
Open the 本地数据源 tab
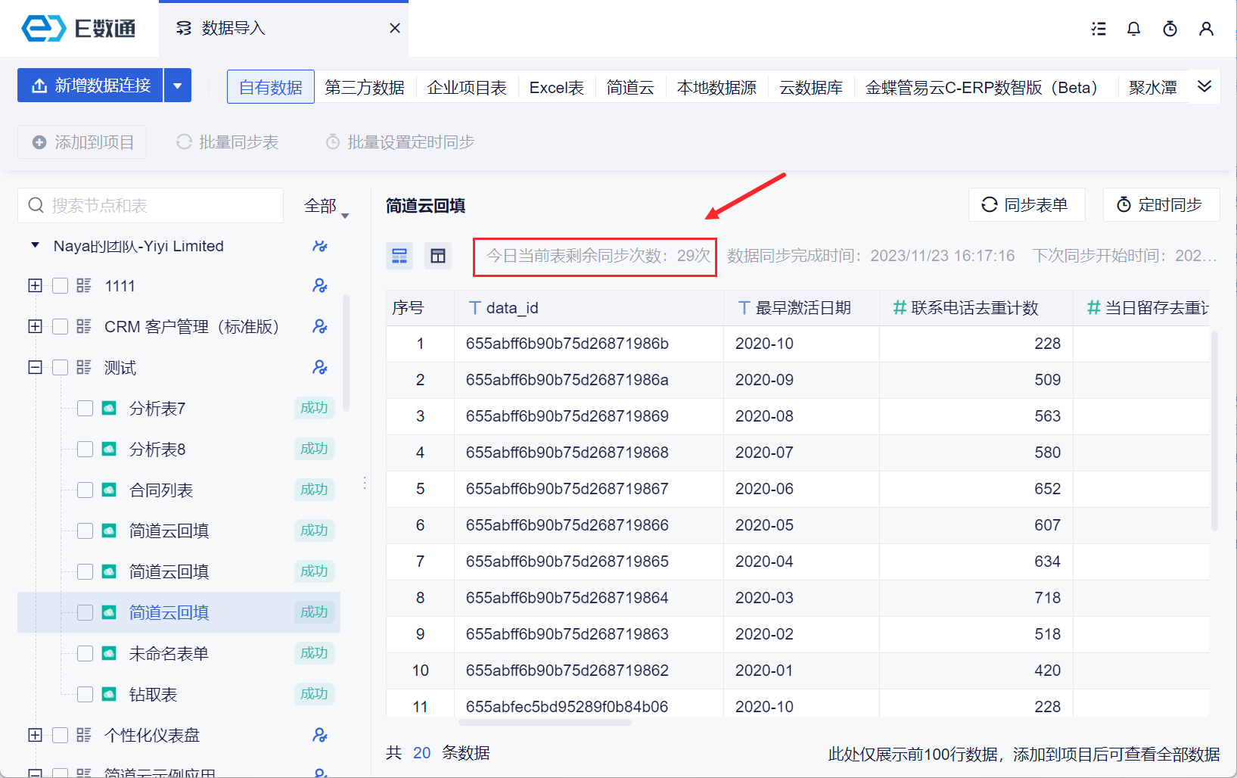click(716, 87)
